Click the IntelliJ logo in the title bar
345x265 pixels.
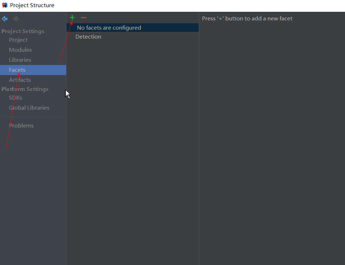point(5,5)
